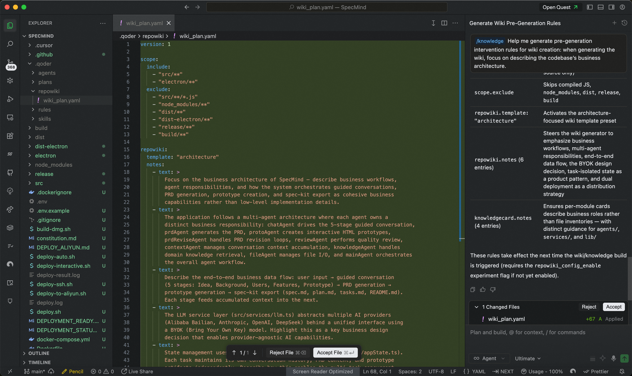Open the Search view icon
The width and height of the screenshot is (632, 376).
click(10, 44)
